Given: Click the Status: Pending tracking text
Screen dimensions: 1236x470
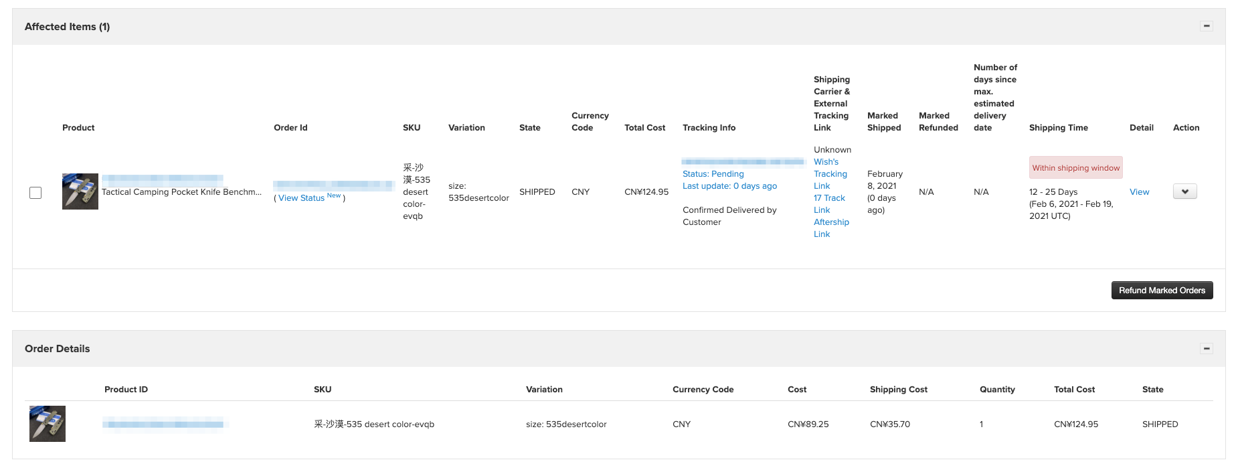Looking at the screenshot, I should [713, 174].
